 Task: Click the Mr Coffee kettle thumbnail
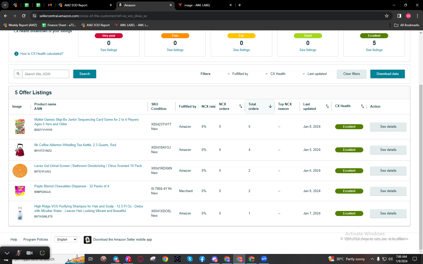(x=20, y=150)
